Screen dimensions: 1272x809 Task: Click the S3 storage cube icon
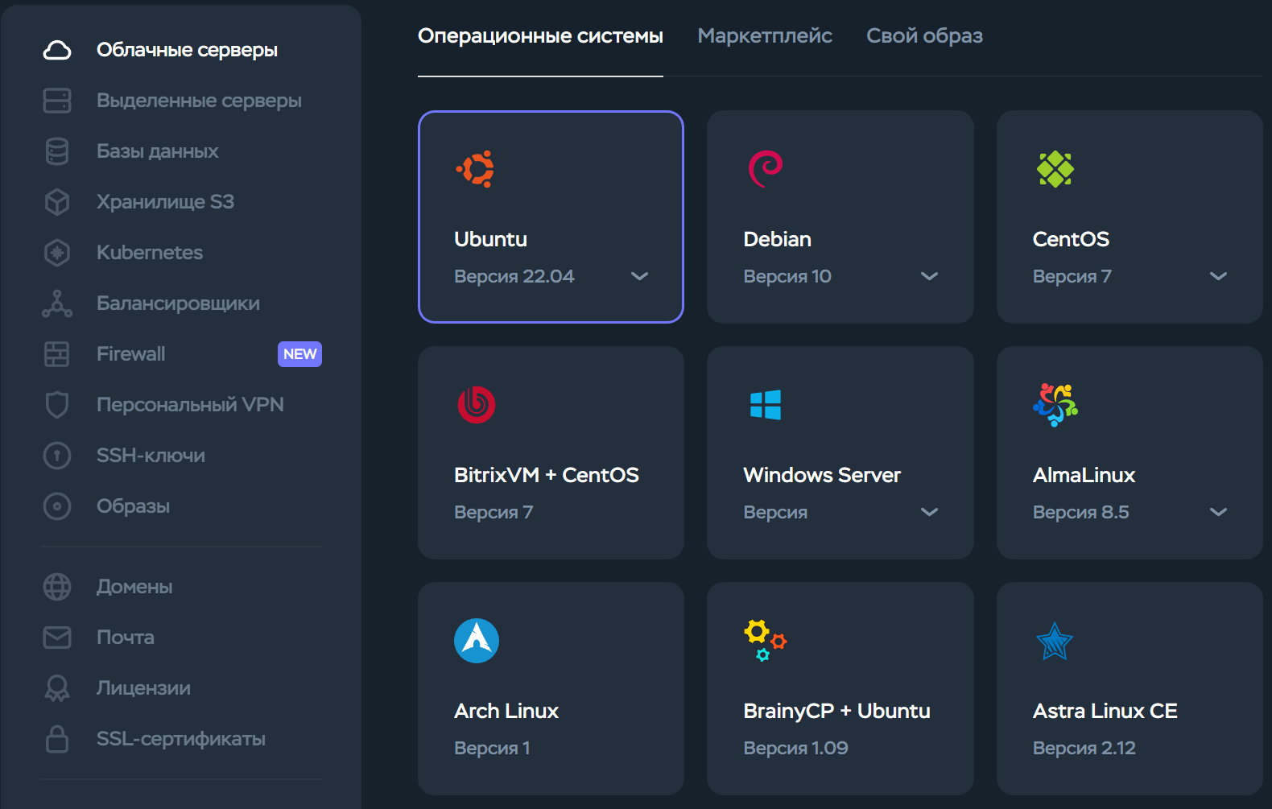(57, 202)
